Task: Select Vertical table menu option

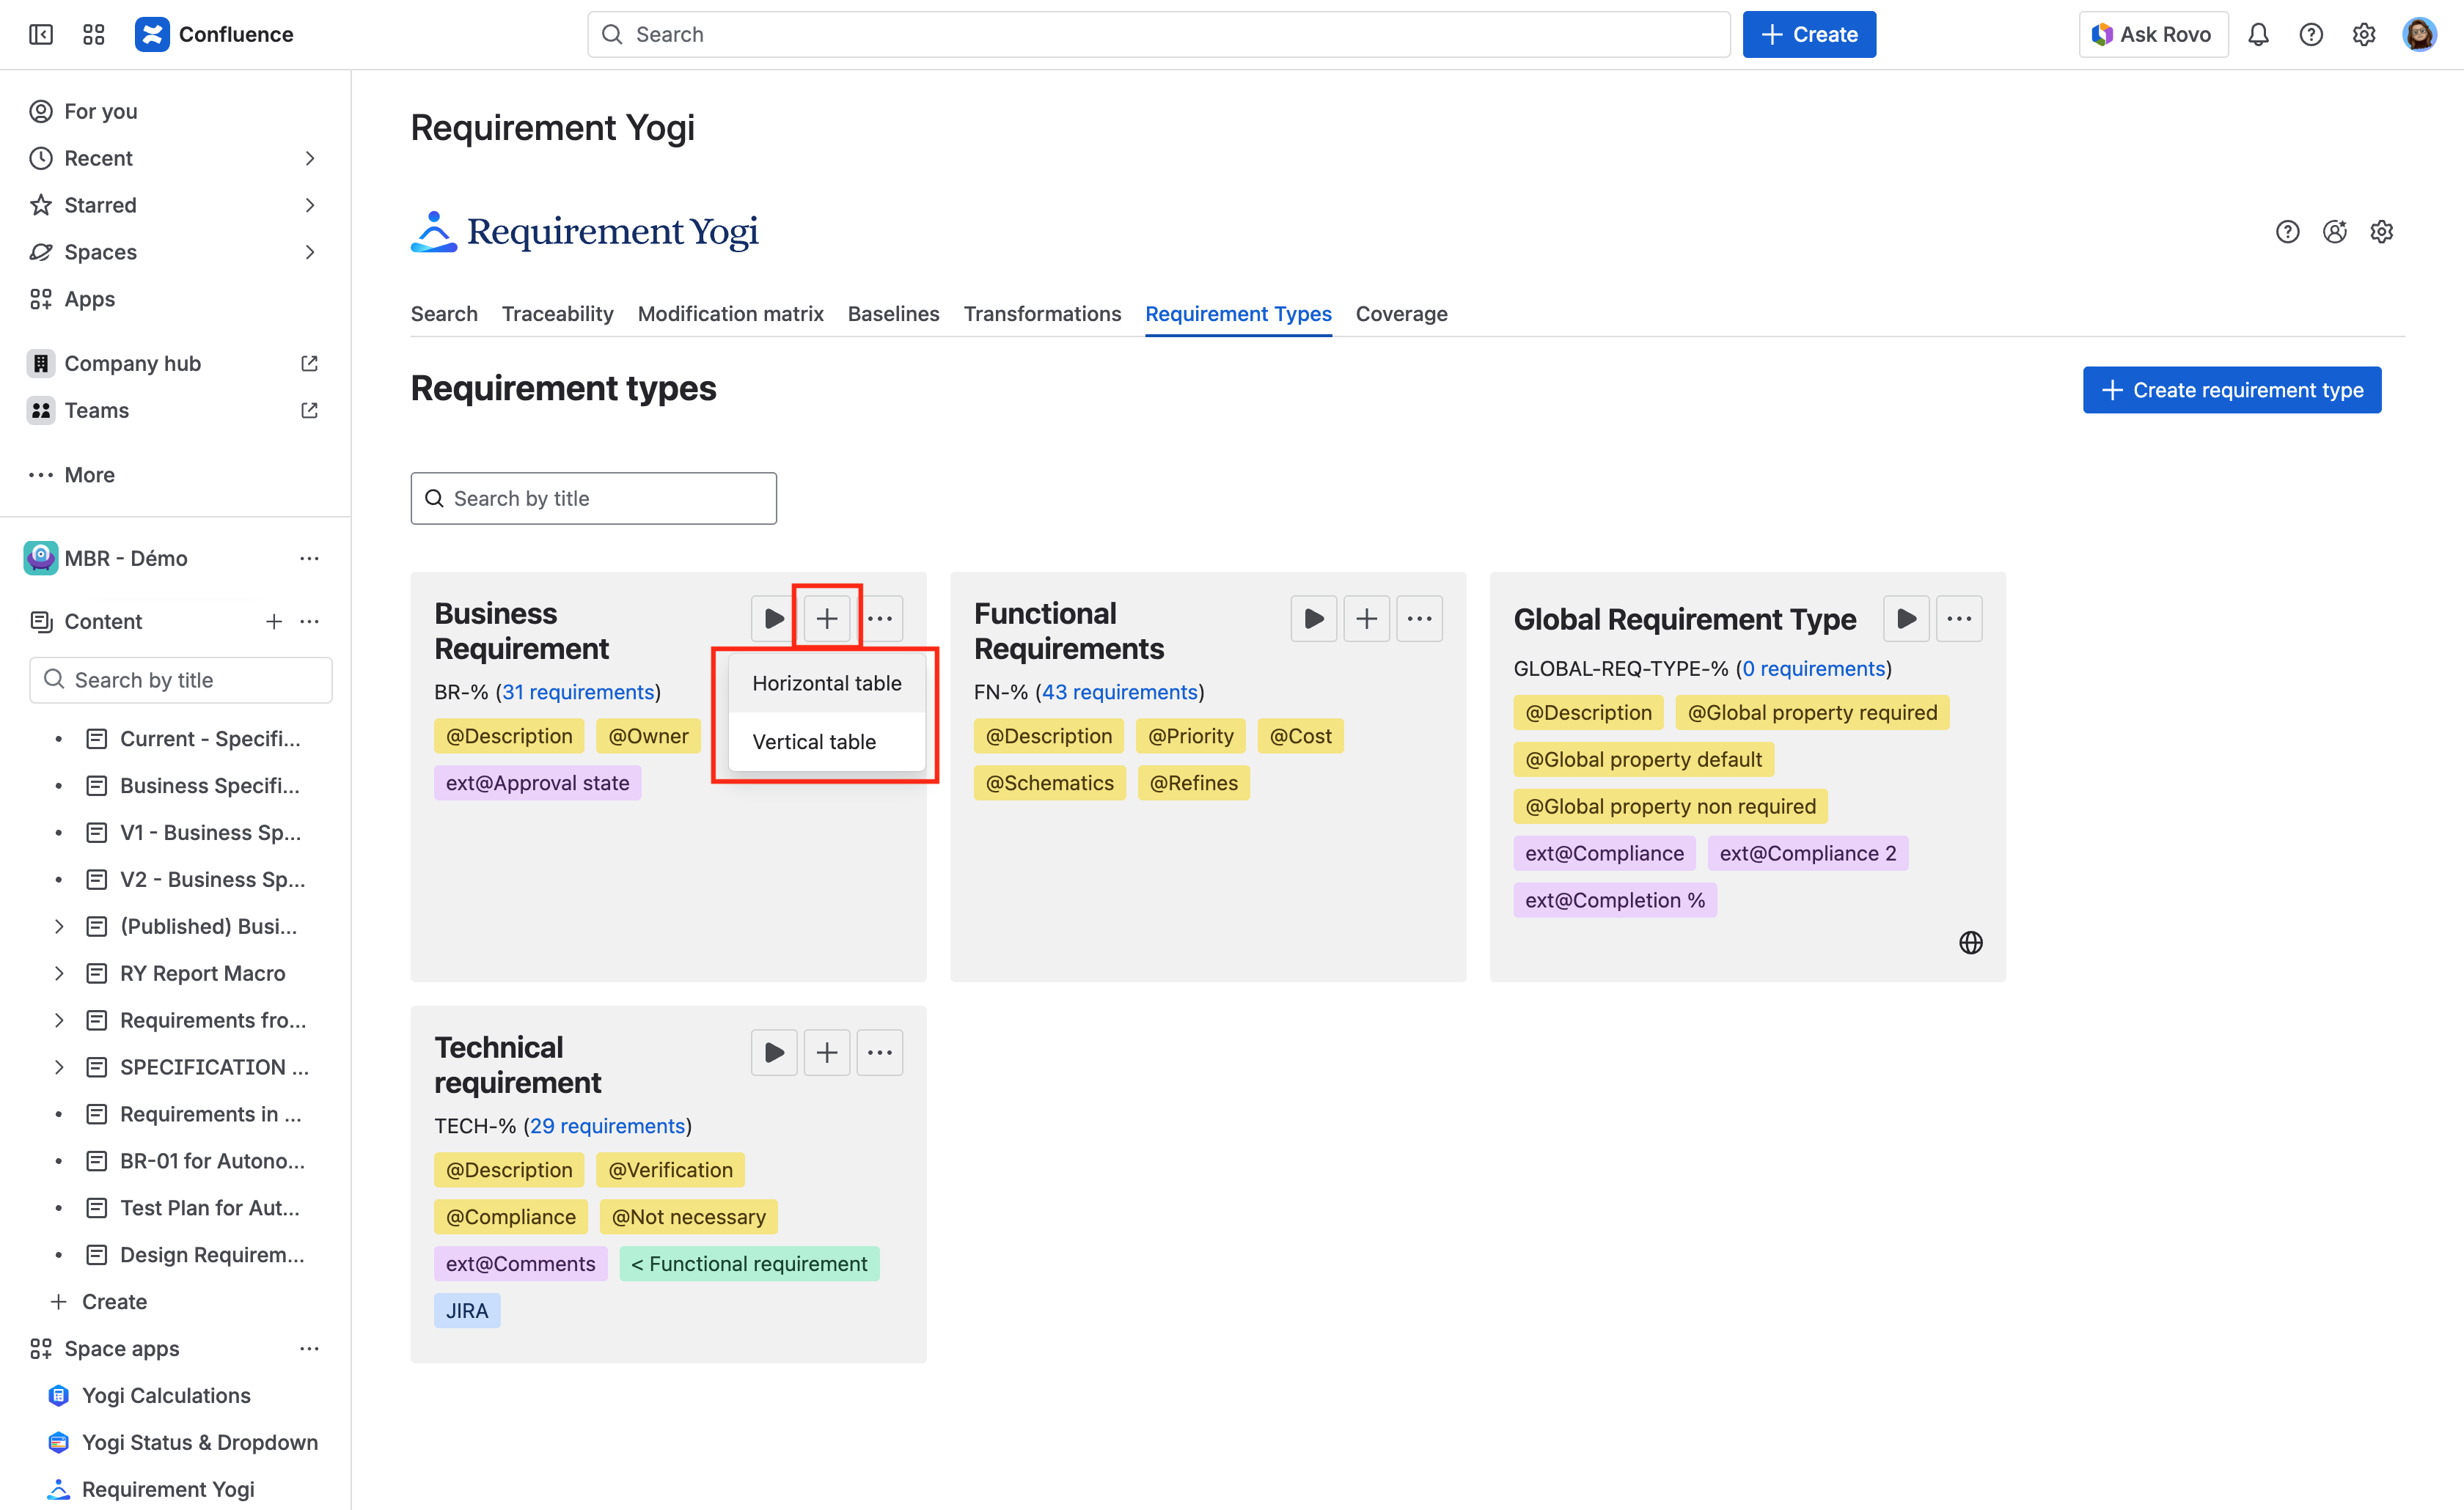Action: [814, 742]
